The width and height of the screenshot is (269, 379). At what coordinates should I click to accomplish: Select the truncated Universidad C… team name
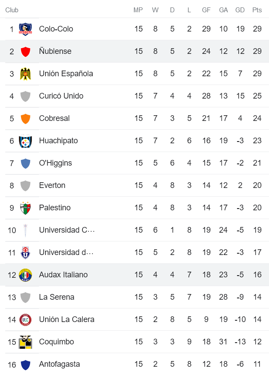click(67, 230)
